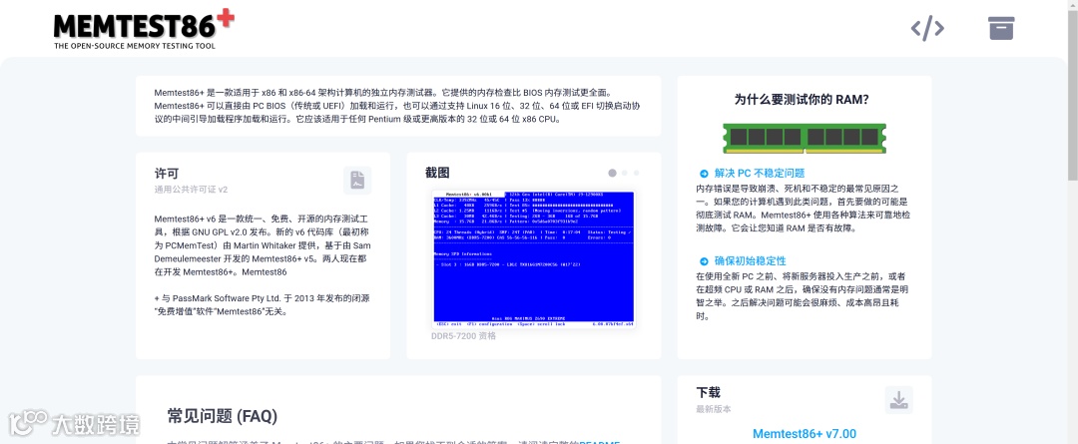Click the Memtest86+ logo in header

(144, 28)
